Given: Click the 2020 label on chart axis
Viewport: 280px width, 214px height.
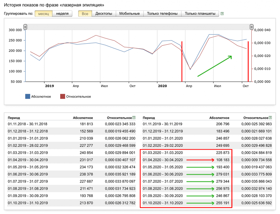Looking at the screenshot, I should coord(162,86).
